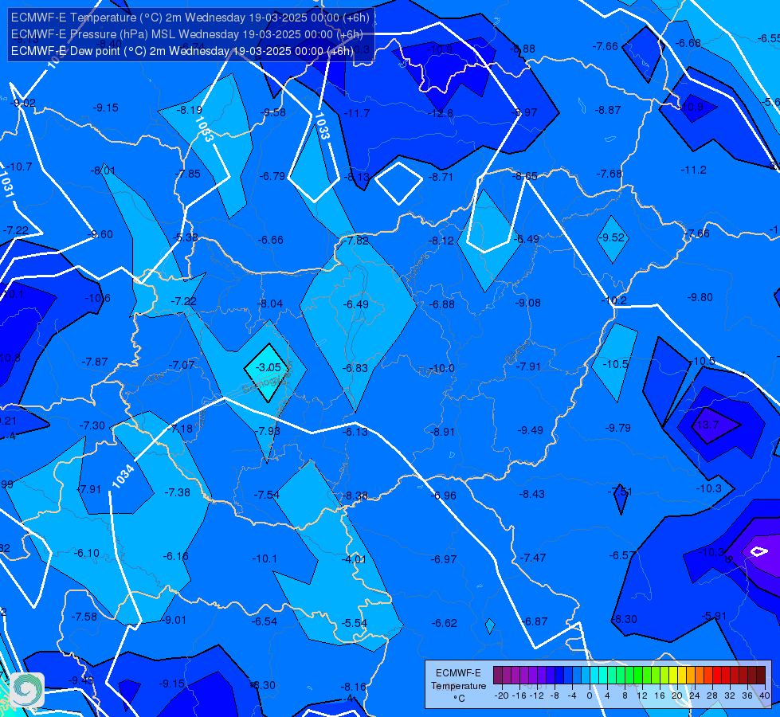The image size is (780, 717).
Task: Select the -7.82 value
Action: (x=356, y=241)
